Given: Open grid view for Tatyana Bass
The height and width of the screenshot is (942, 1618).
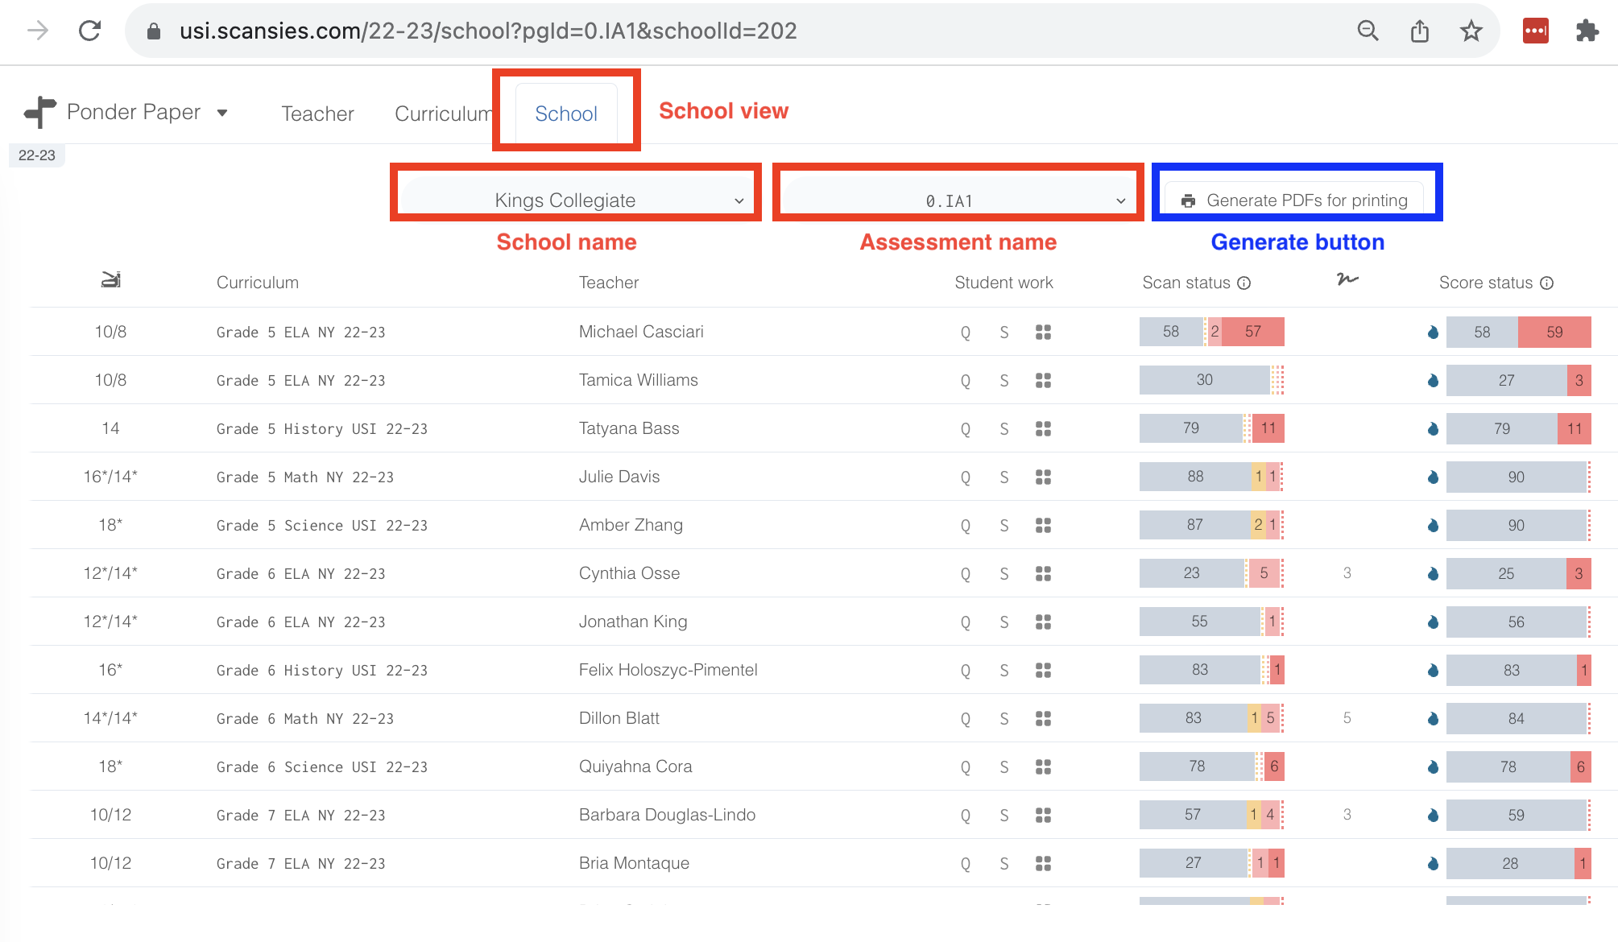Looking at the screenshot, I should pyautogui.click(x=1043, y=428).
